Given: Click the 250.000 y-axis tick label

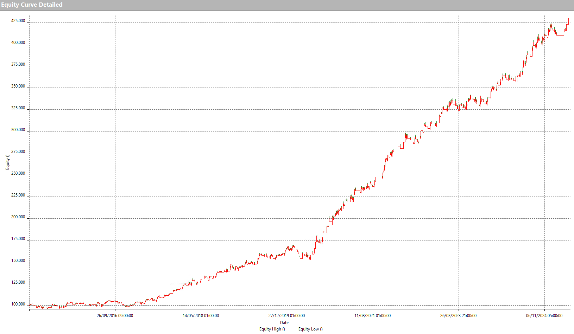Looking at the screenshot, I should (x=18, y=173).
